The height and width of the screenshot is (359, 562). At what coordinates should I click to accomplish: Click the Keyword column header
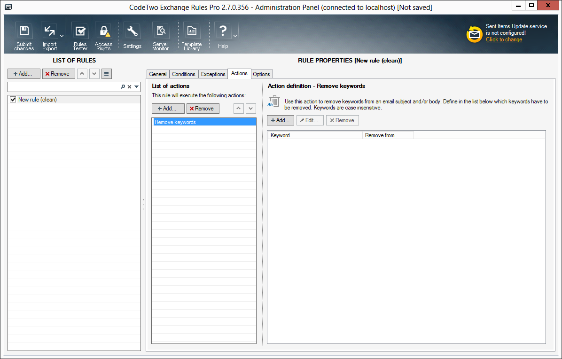click(315, 135)
